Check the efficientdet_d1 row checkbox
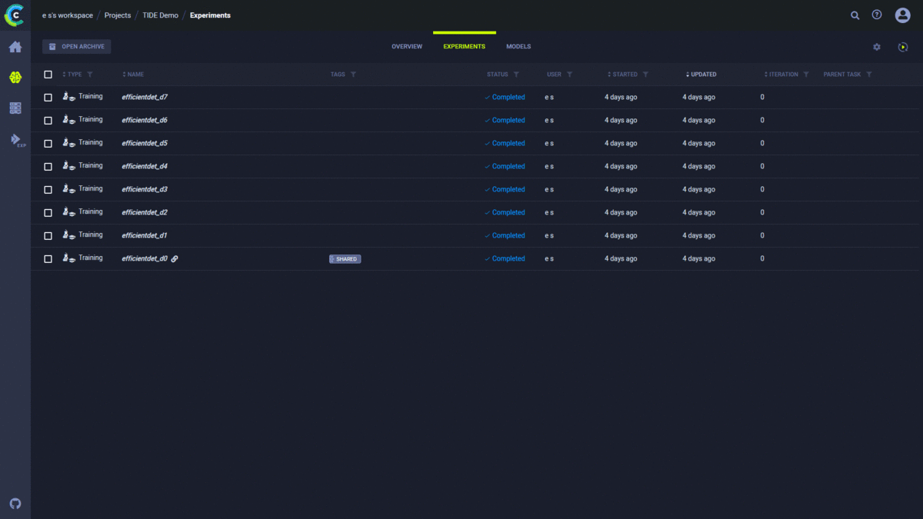The width and height of the screenshot is (923, 519). pyautogui.click(x=48, y=236)
